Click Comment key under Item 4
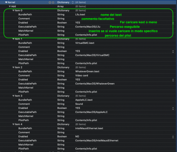The image size is (177, 152). [24, 132]
